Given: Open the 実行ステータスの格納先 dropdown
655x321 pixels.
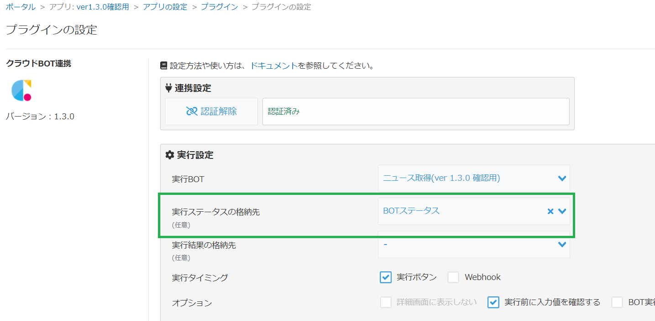Looking at the screenshot, I should pyautogui.click(x=474, y=211).
